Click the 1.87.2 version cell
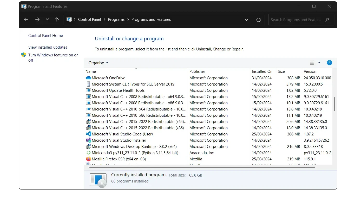The image size is (355, 209). coord(309,134)
